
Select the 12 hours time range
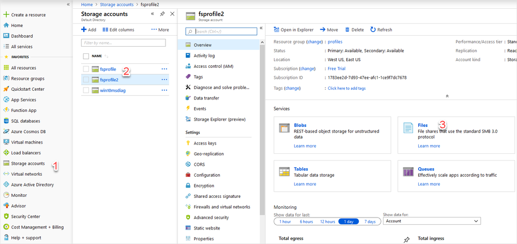328,222
